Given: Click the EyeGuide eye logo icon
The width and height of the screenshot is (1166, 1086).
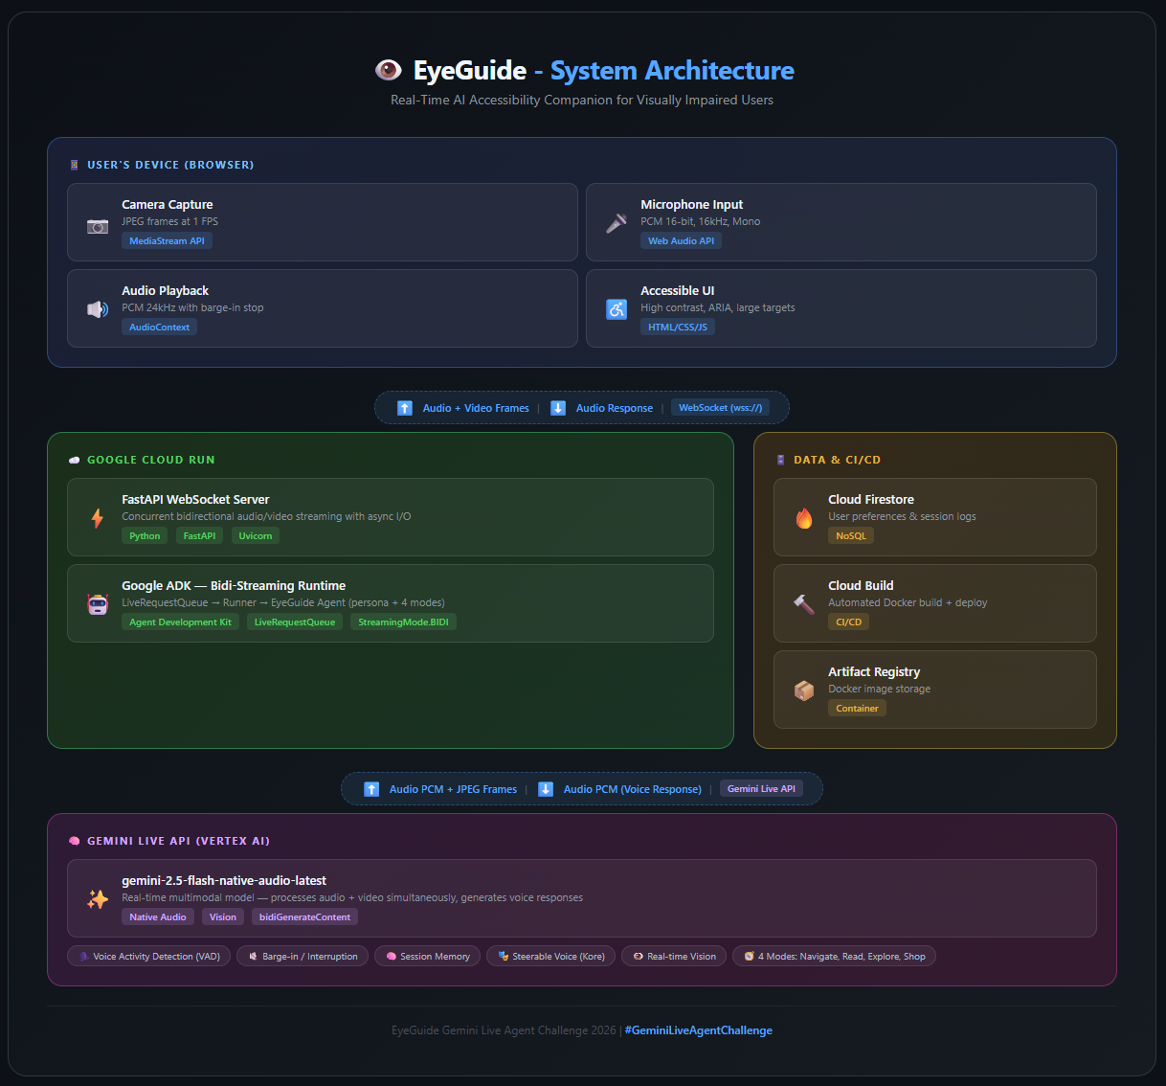Looking at the screenshot, I should click(388, 70).
